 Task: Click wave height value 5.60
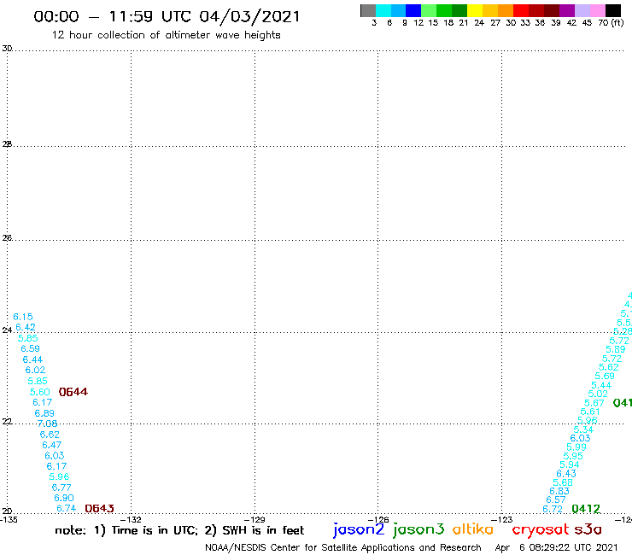click(40, 392)
